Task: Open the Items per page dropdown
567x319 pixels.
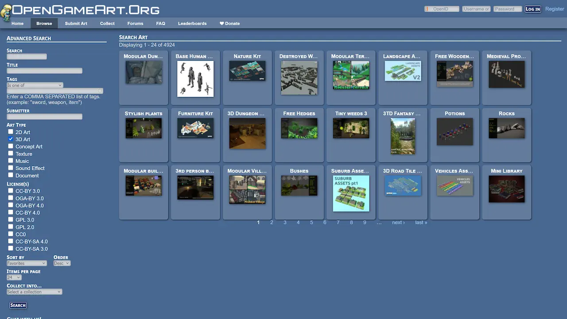Action: click(14, 277)
